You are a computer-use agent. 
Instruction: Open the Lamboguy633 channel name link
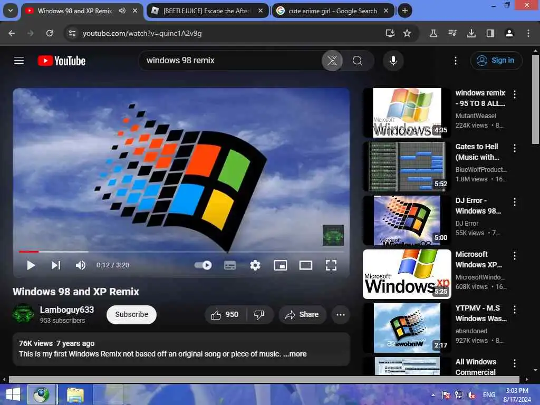[x=67, y=310]
